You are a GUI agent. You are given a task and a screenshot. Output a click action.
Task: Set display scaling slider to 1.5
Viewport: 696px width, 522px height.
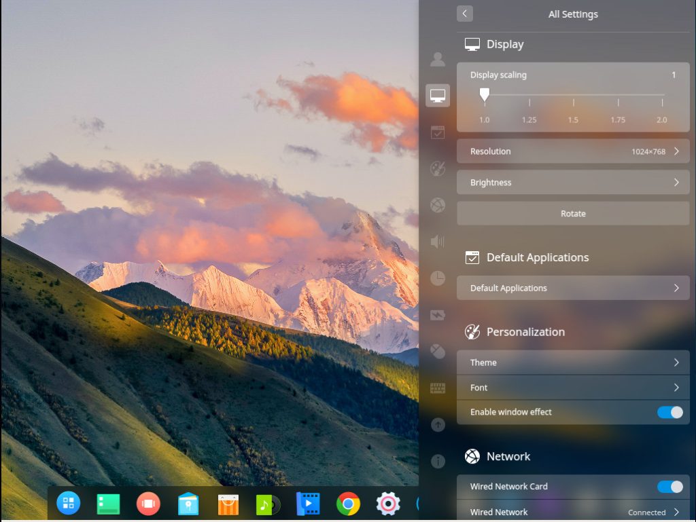[574, 95]
